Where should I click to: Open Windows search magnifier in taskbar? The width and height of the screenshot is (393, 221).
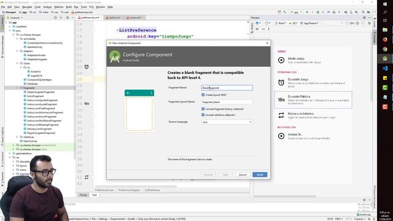(385, 12)
